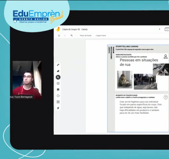This screenshot has width=169, height=159.
Task: Redo the last action
Action: click(65, 36)
